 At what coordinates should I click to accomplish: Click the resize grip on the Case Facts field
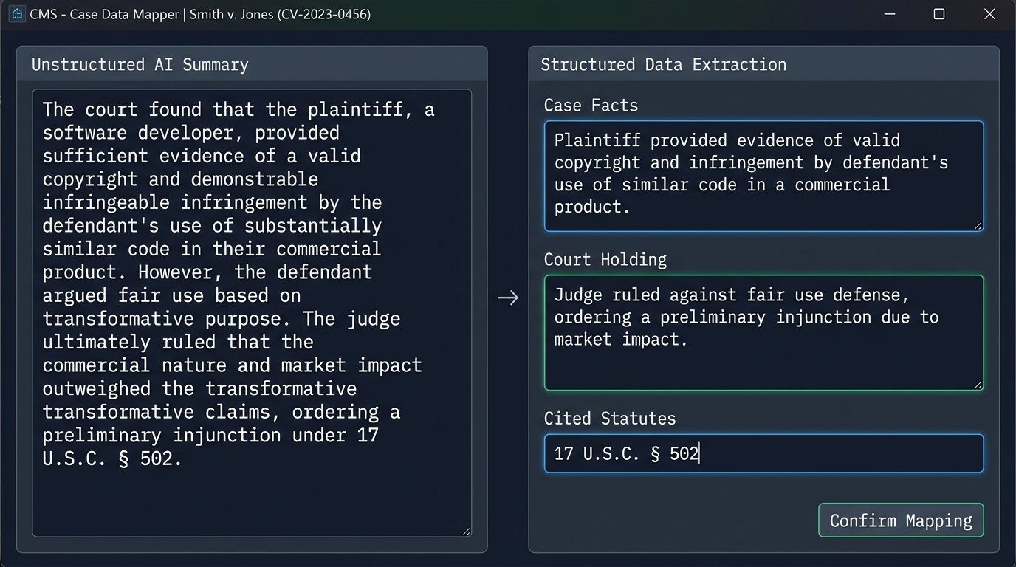978,225
